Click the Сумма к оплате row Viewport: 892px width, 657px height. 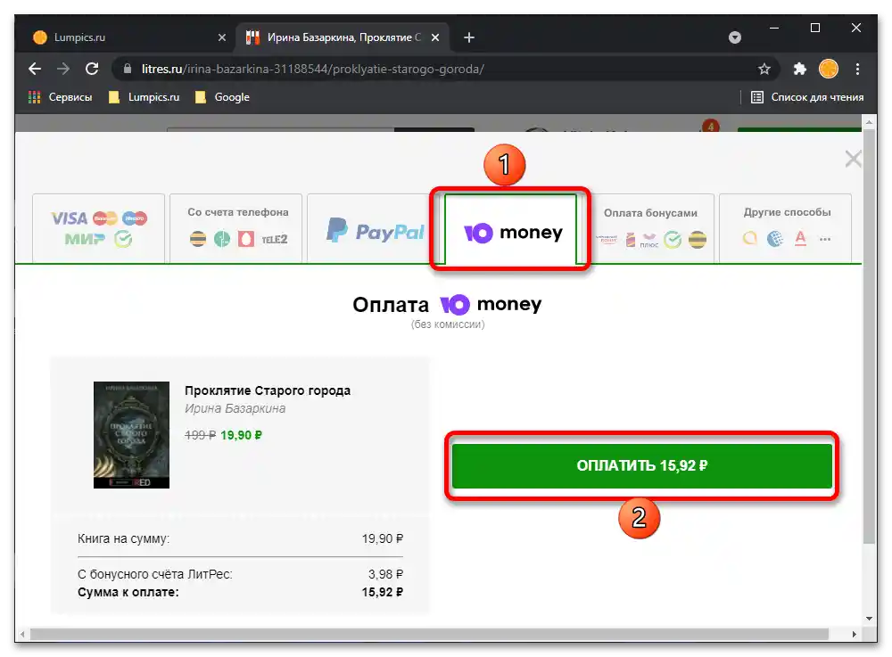click(x=240, y=592)
